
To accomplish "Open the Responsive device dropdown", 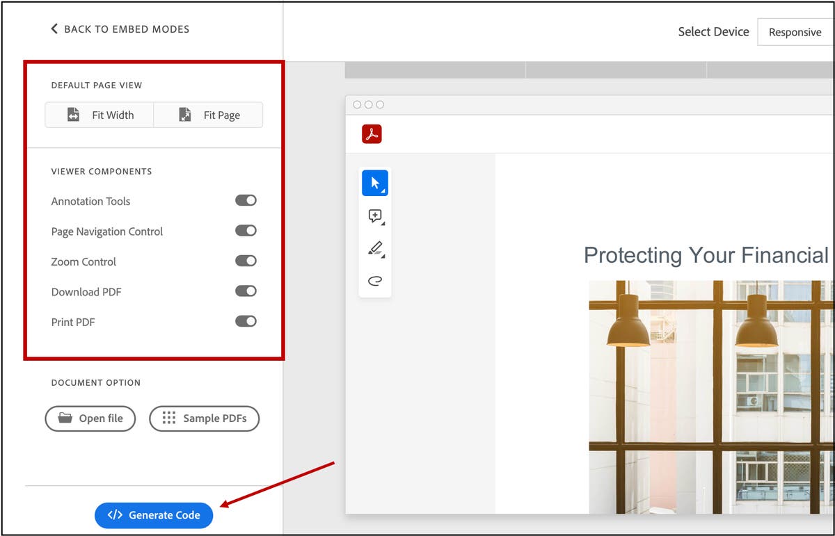I will [795, 32].
